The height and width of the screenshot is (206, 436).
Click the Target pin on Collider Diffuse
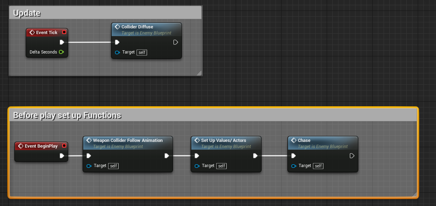[x=117, y=52]
